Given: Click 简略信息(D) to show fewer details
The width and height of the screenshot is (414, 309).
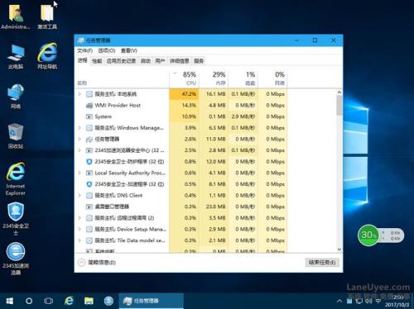Looking at the screenshot, I should 97,263.
